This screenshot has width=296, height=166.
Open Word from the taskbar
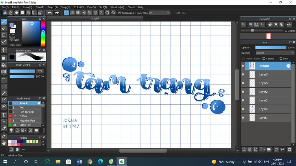[79, 162]
